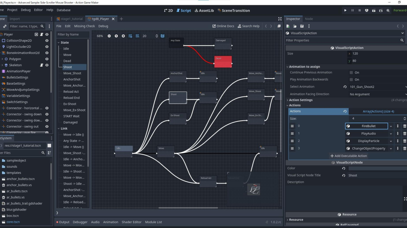
Task: Open the script icon on Skeleton node
Action: point(42,65)
